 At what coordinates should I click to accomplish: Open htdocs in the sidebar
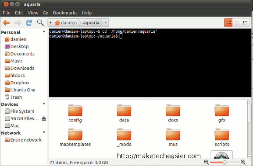pos(14,76)
